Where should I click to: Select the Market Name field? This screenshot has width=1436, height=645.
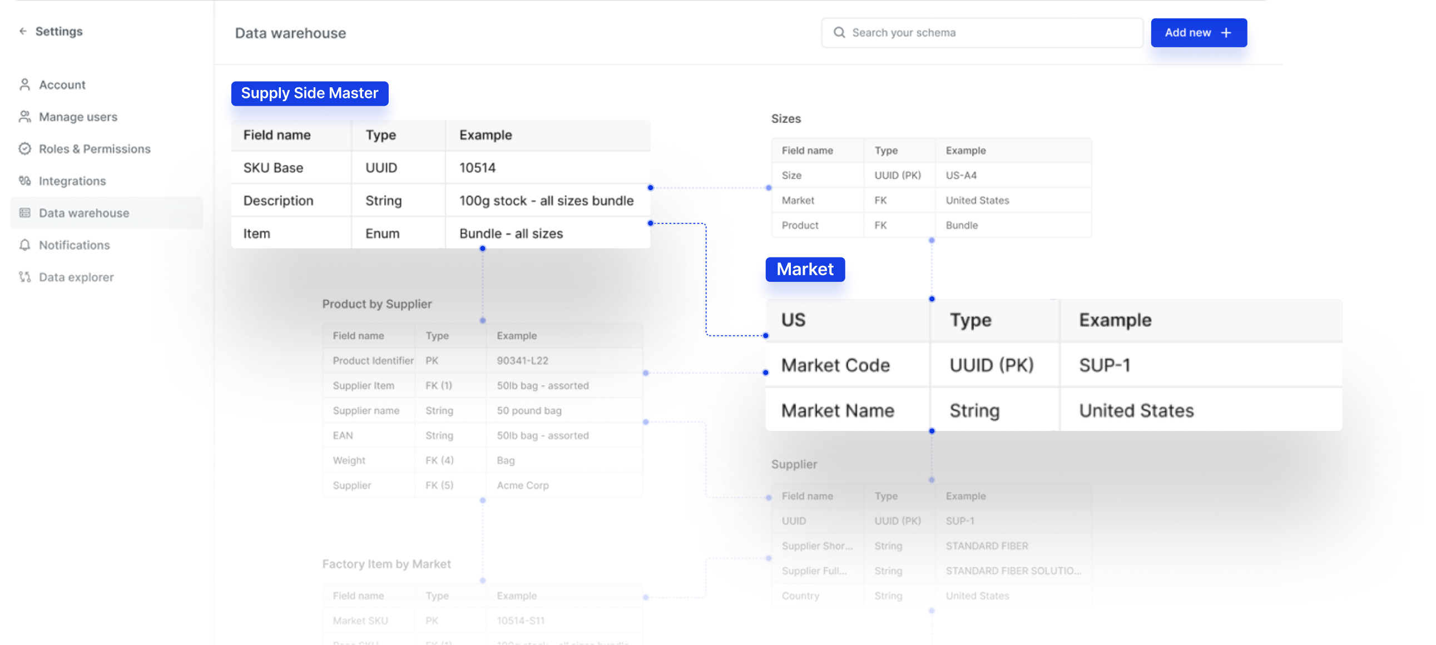837,411
